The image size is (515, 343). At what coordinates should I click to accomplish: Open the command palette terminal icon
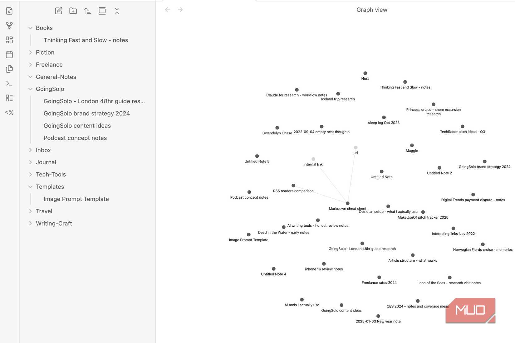[9, 84]
